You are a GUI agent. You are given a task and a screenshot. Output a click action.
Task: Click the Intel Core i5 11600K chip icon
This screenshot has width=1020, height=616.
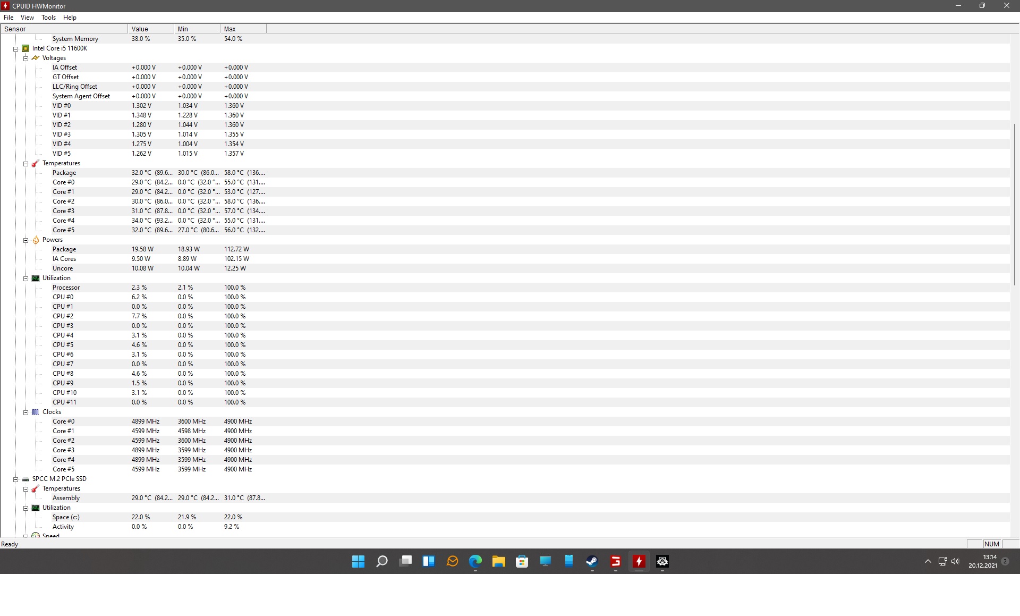tap(25, 48)
